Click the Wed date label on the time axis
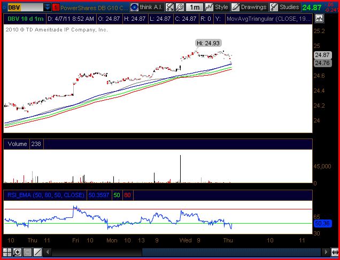340x260 pixels. click(x=186, y=240)
